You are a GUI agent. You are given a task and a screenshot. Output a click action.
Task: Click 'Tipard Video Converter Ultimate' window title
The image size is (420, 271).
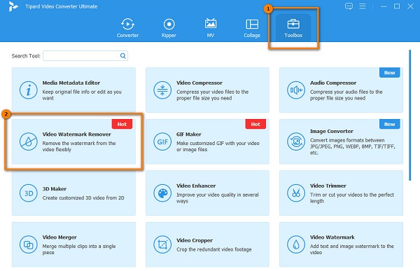click(x=62, y=6)
